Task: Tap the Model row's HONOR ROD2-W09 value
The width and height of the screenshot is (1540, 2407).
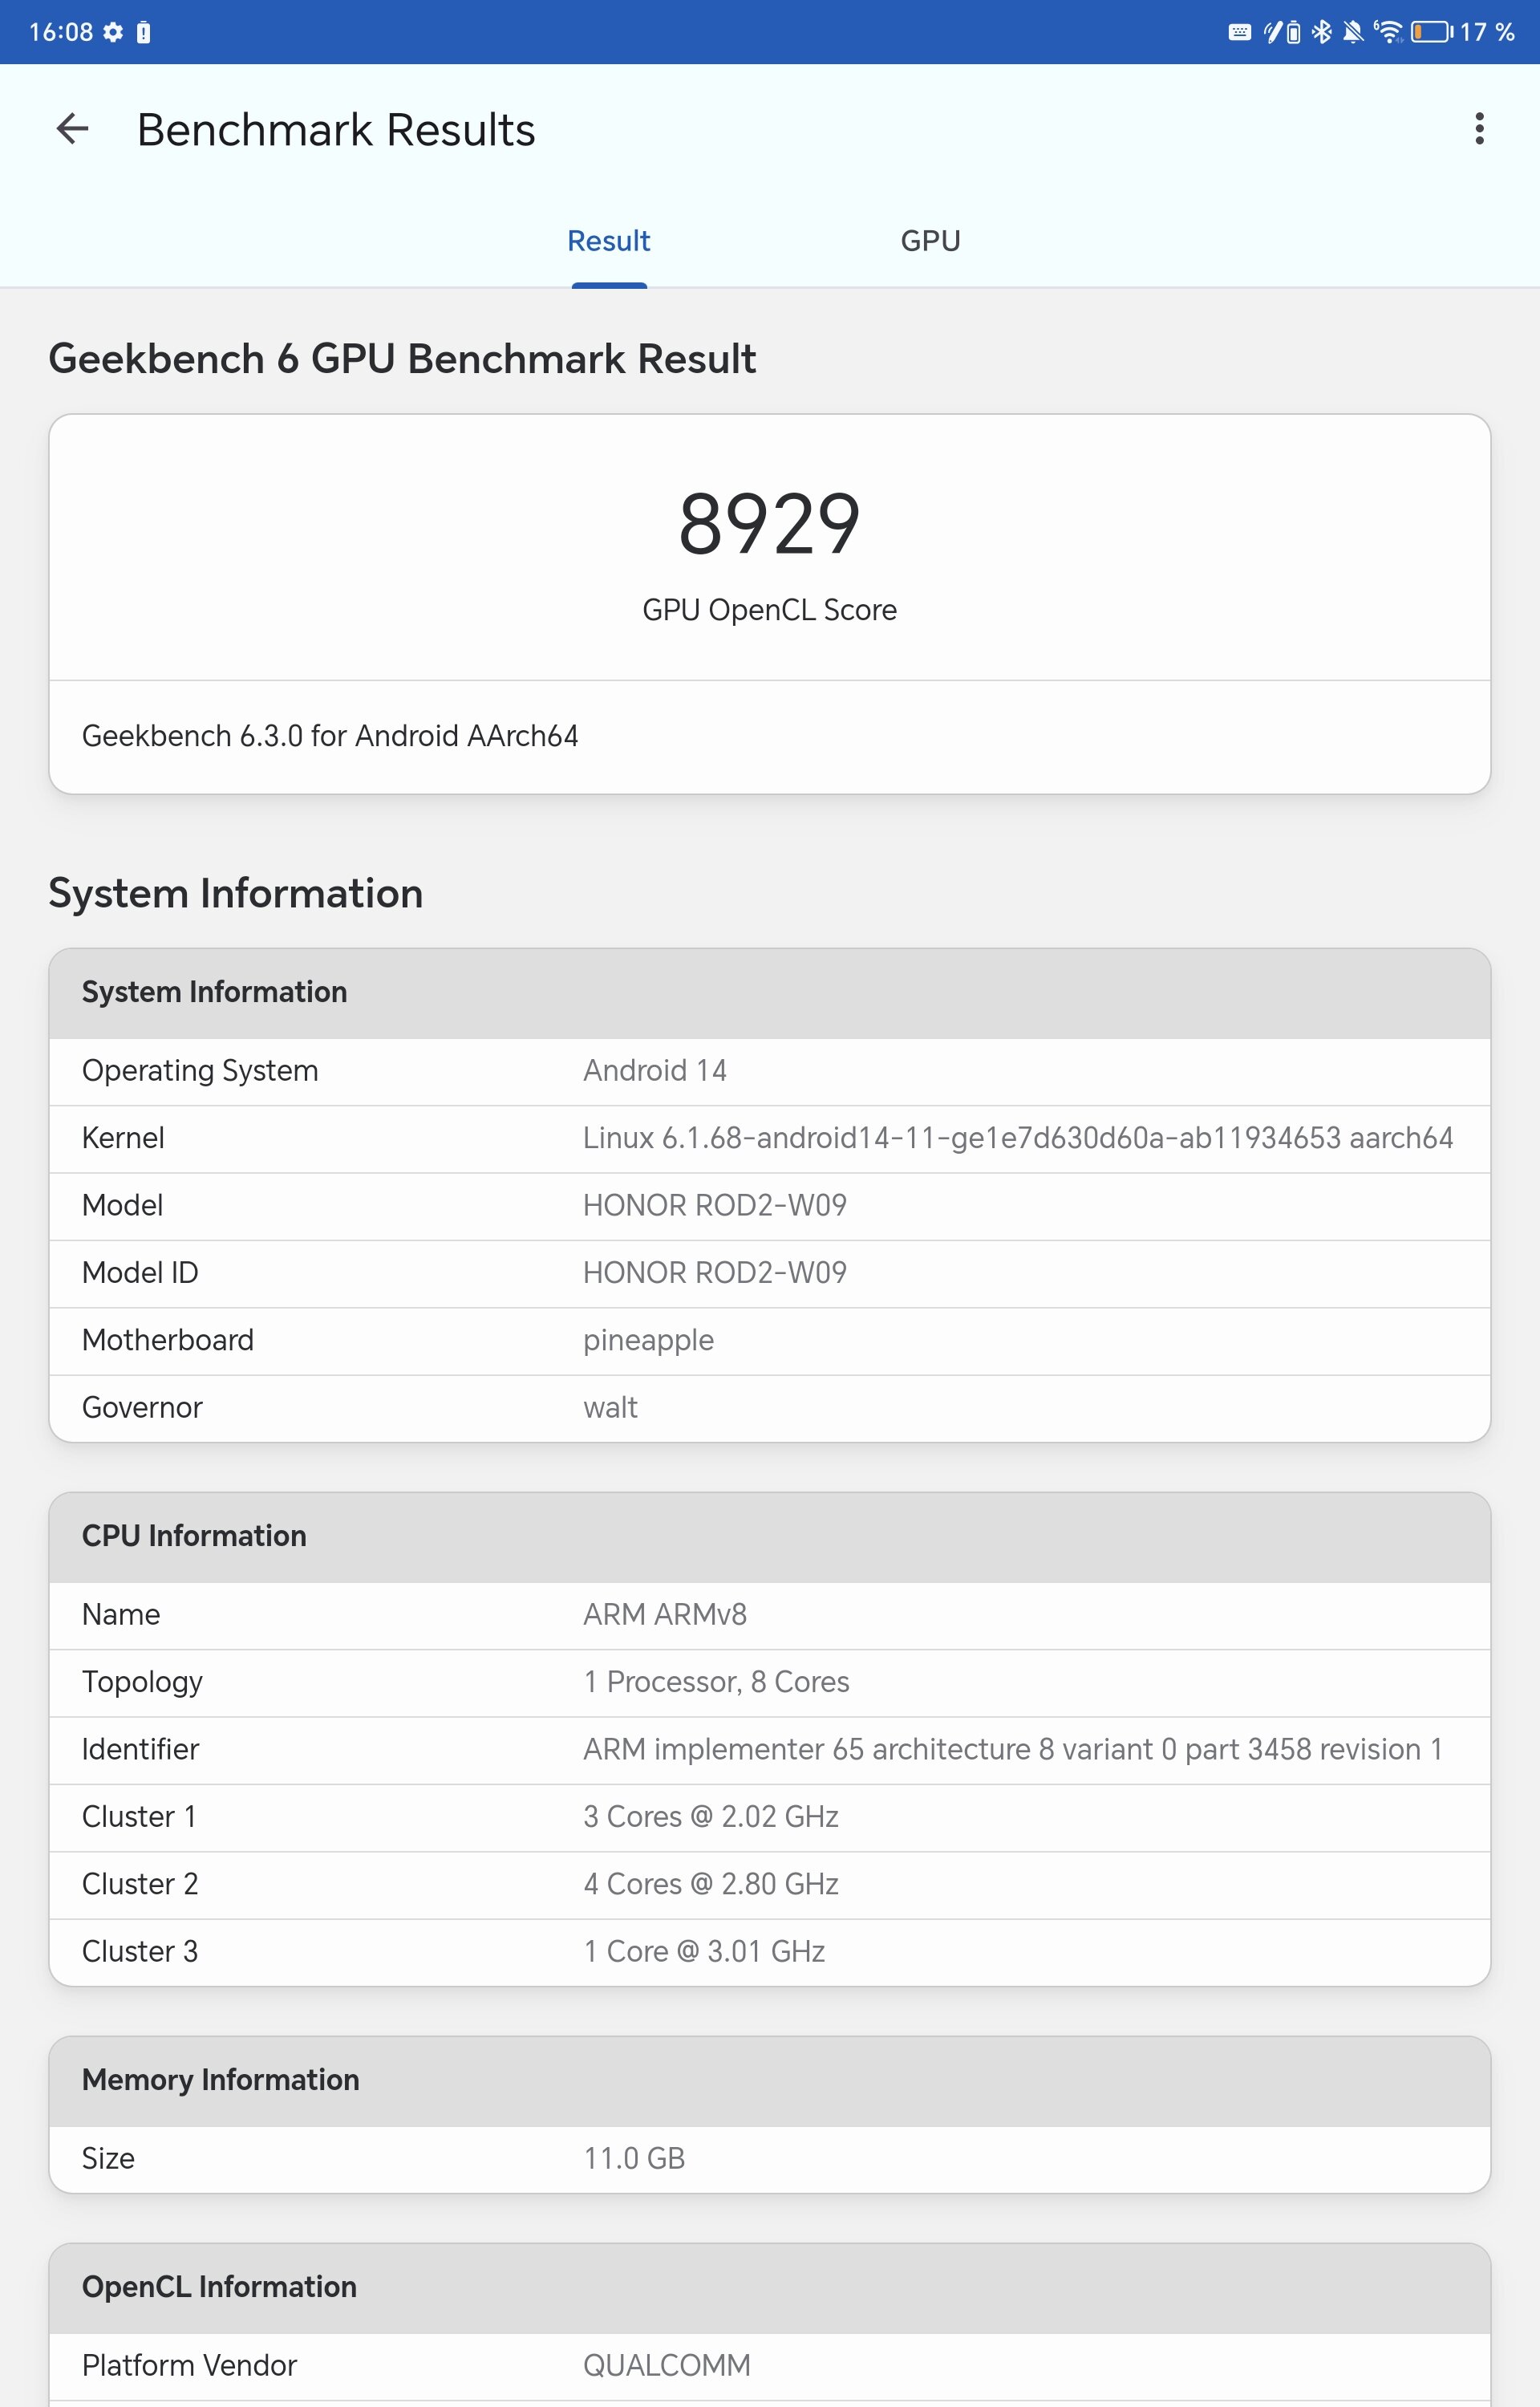Action: click(715, 1205)
